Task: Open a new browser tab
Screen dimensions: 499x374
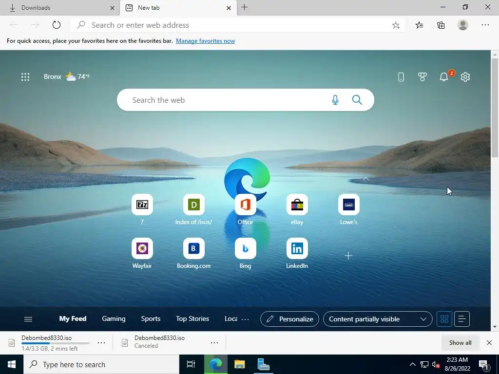Action: click(x=245, y=7)
